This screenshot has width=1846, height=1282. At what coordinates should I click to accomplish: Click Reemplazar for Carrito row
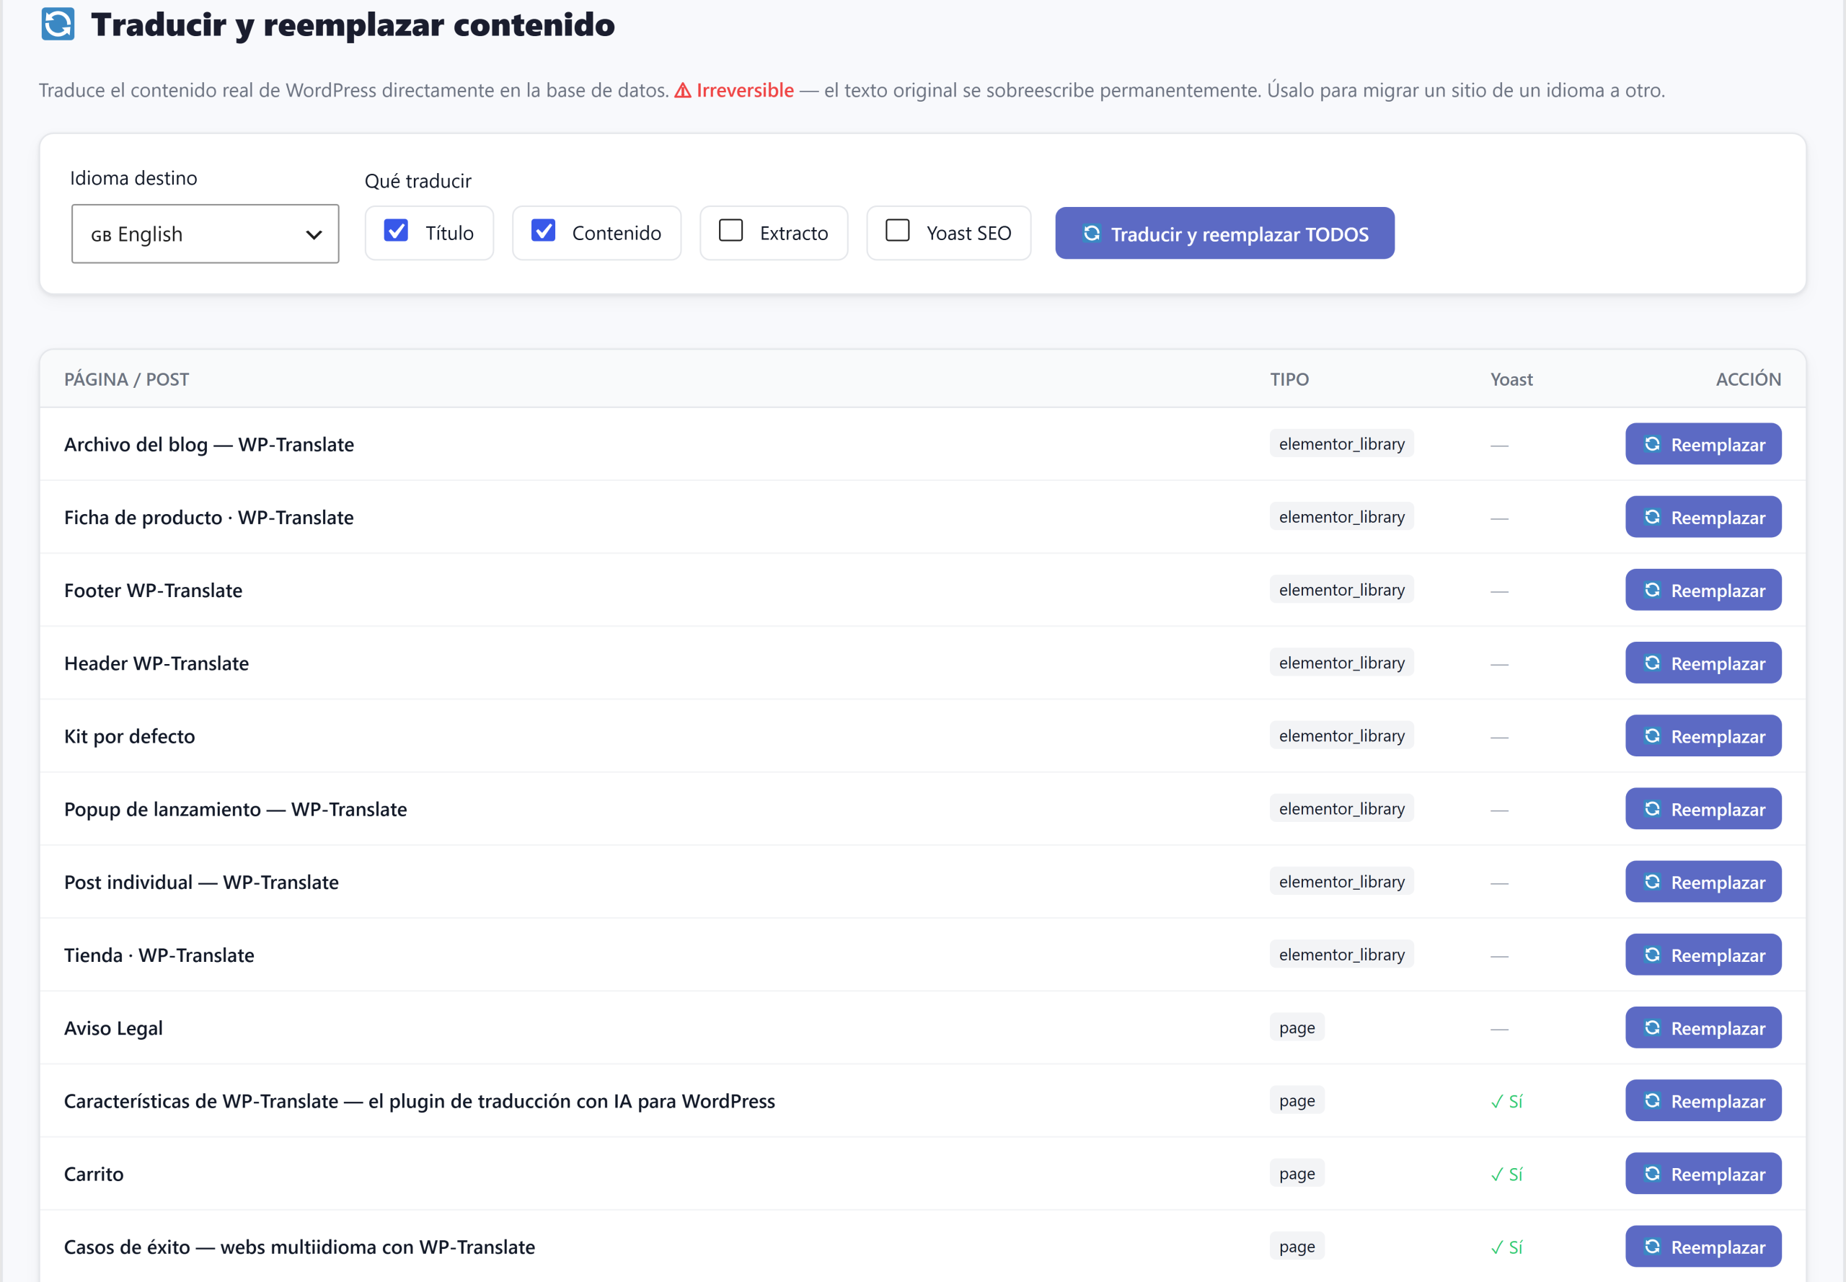(x=1703, y=1175)
